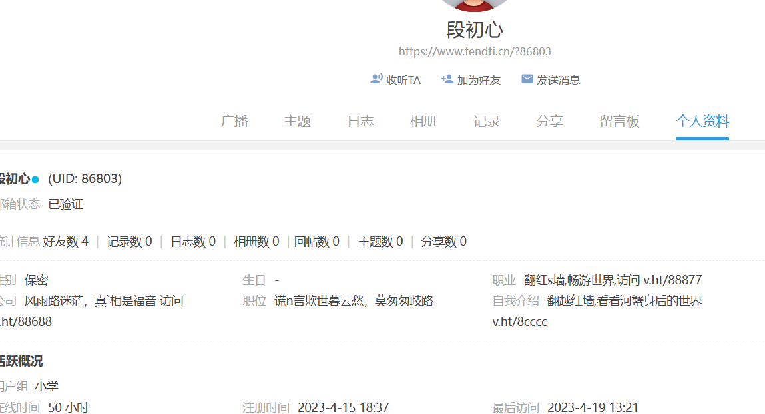This screenshot has width=765, height=414.
Task: Click the 保密 gender value
Action: tap(36, 280)
